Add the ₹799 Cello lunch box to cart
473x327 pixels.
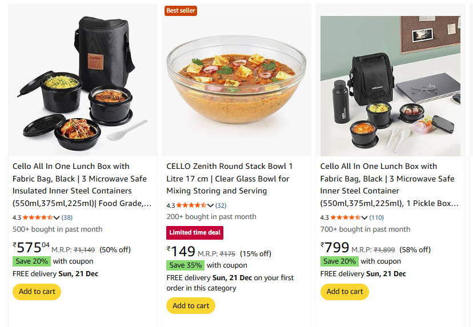click(x=344, y=292)
